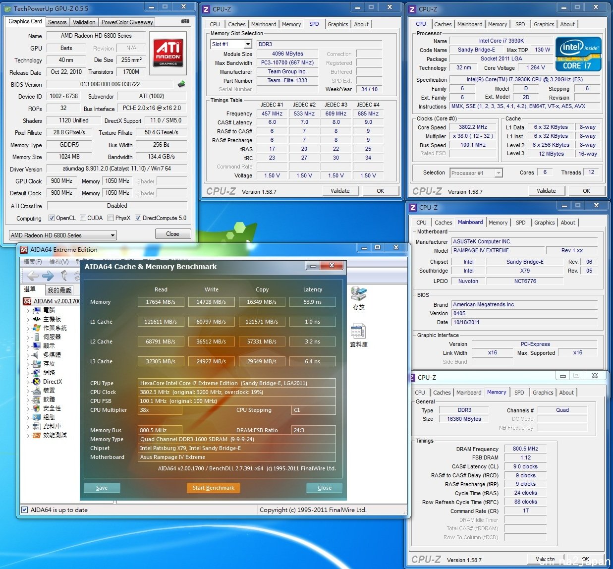613x569 pixels.
Task: Click Start Benchmark in AIDA64 benchmark dialog
Action: point(214,488)
